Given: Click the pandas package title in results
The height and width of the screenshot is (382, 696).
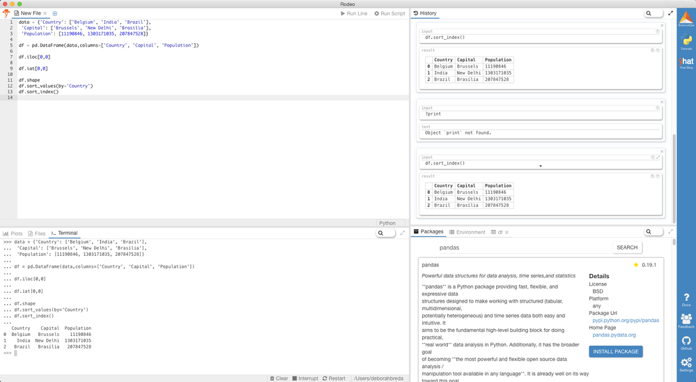Looking at the screenshot, I should (x=430, y=265).
